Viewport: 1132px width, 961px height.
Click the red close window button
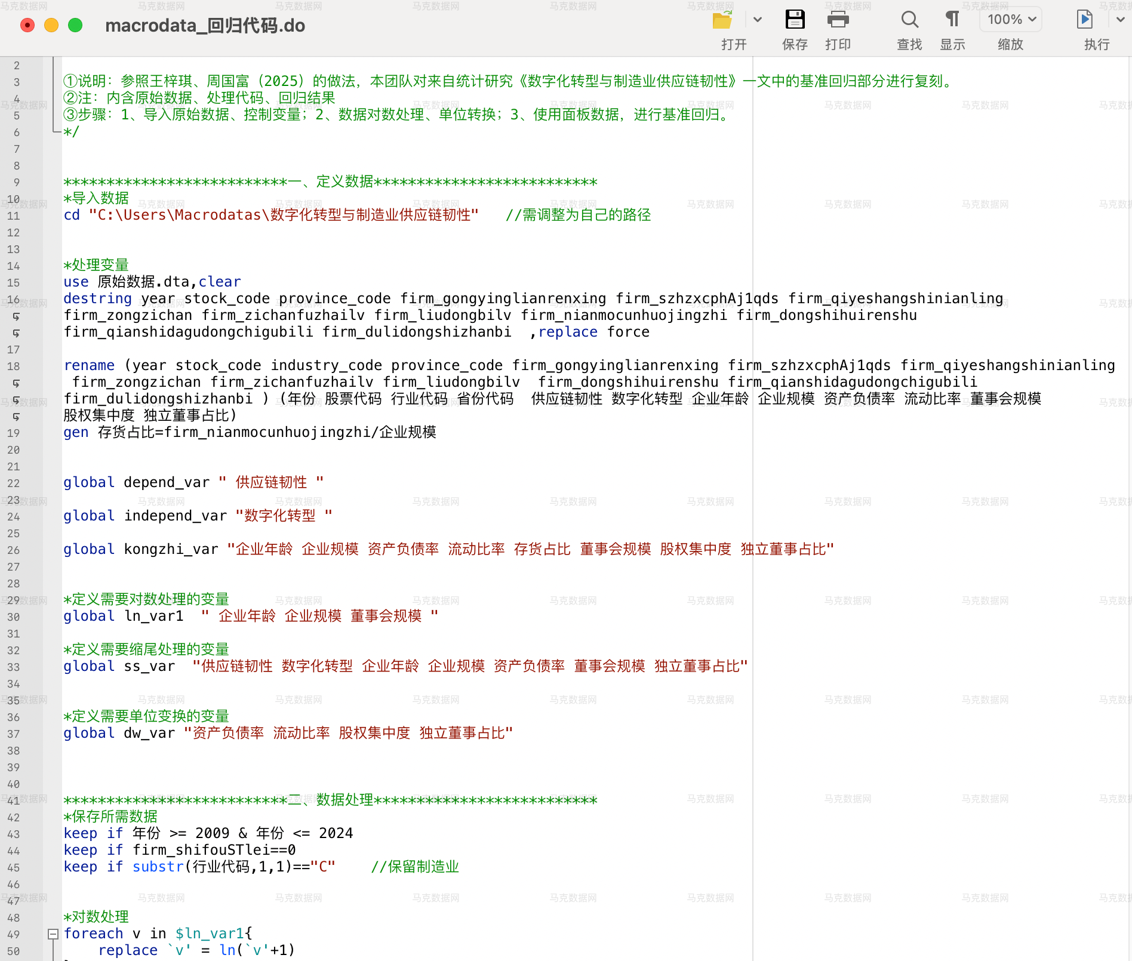(x=27, y=26)
